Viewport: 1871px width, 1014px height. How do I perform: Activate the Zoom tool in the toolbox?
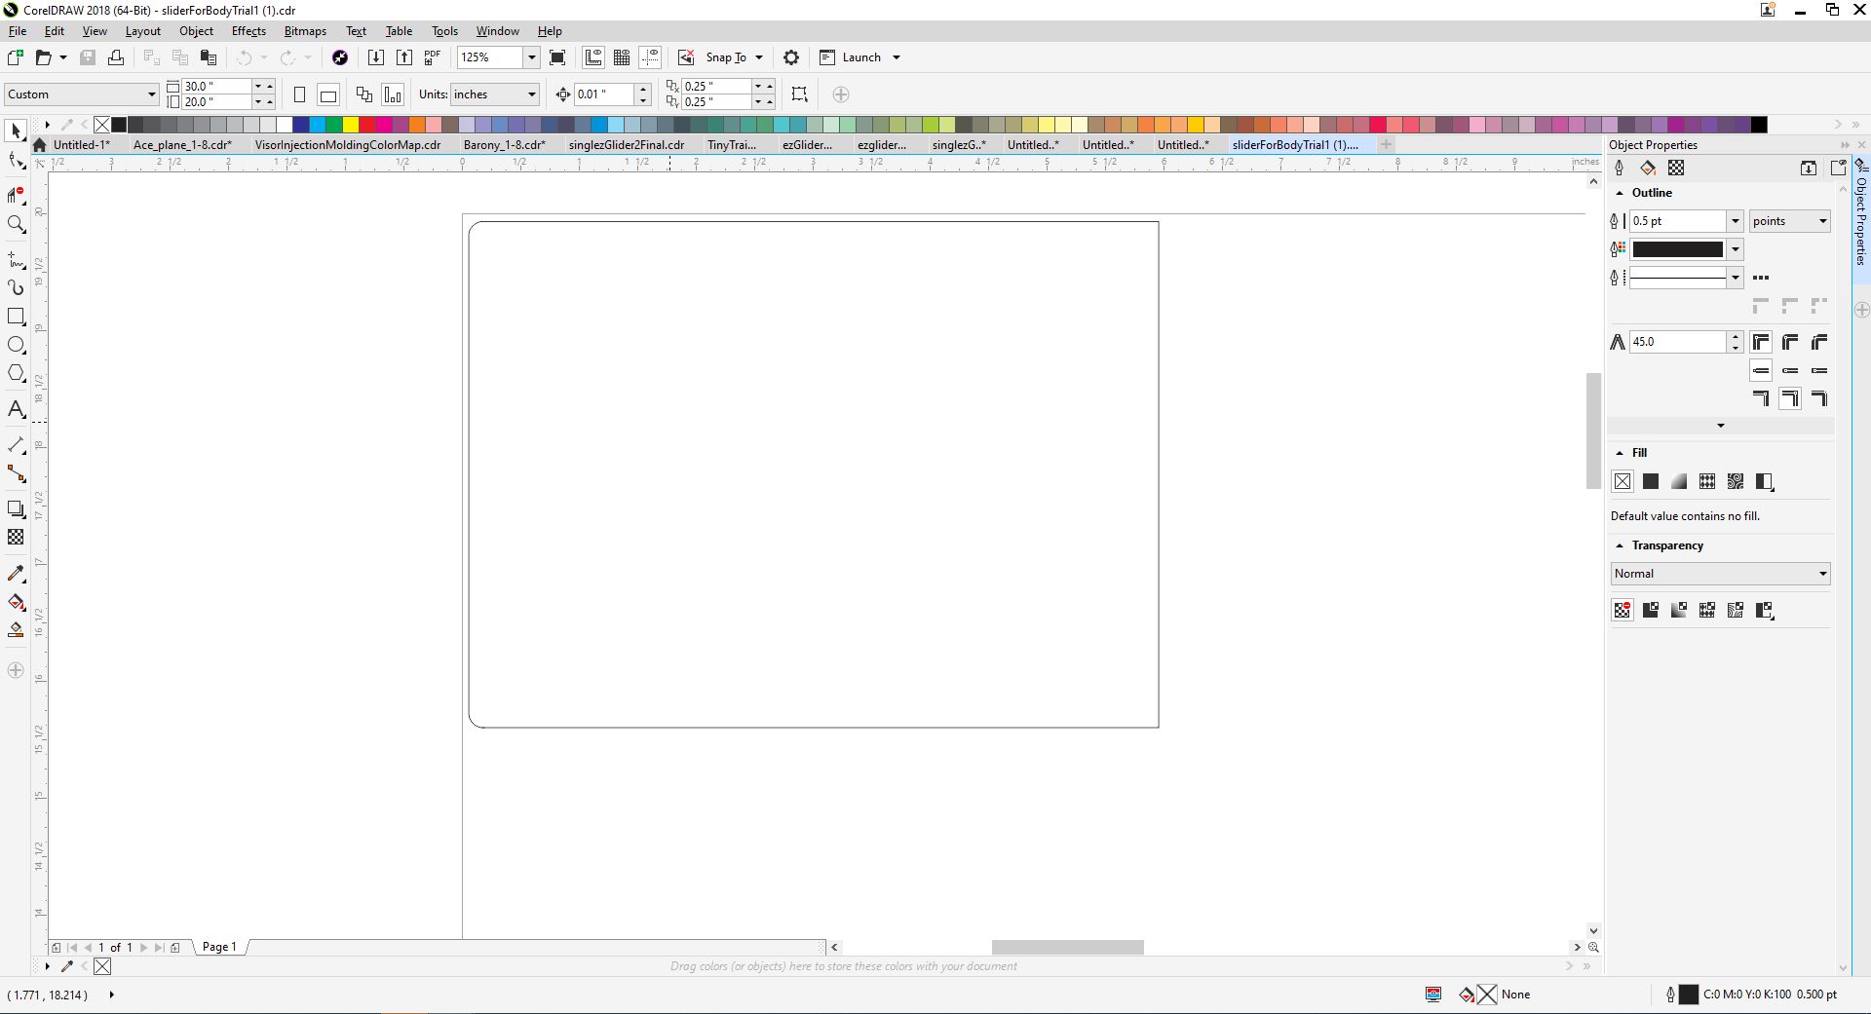tap(16, 225)
